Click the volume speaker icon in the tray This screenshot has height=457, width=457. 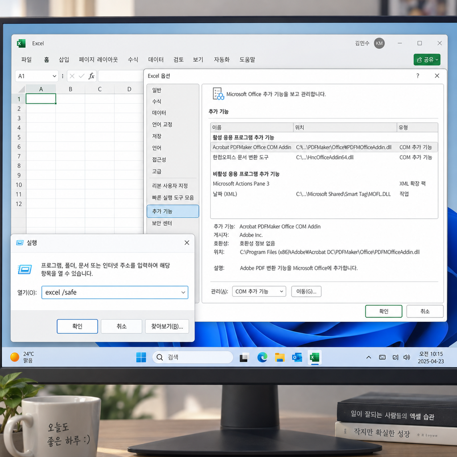tap(407, 357)
